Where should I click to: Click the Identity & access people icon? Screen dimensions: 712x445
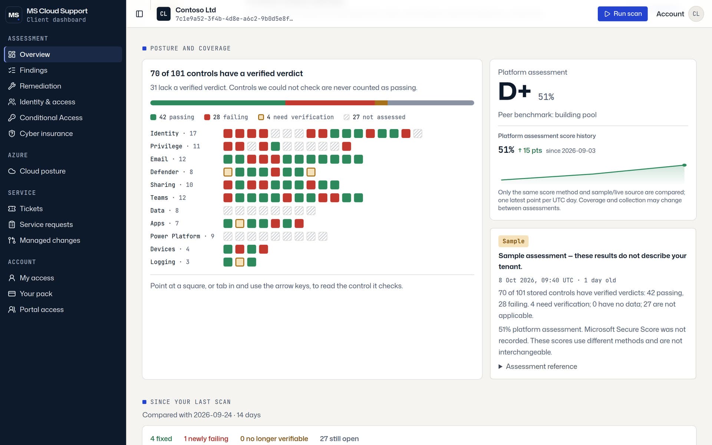tap(12, 102)
